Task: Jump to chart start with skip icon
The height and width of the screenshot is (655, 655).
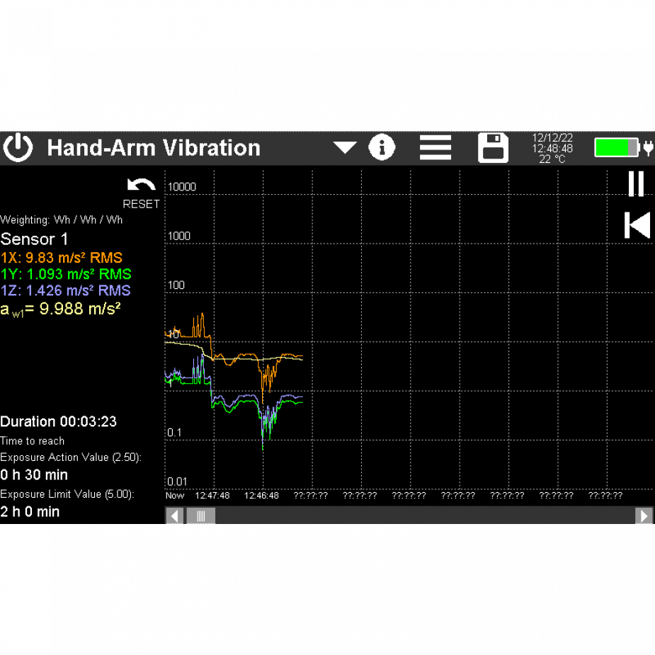Action: coord(637,224)
